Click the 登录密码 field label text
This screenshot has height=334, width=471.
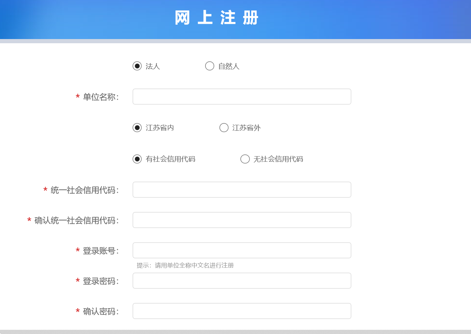coord(100,281)
